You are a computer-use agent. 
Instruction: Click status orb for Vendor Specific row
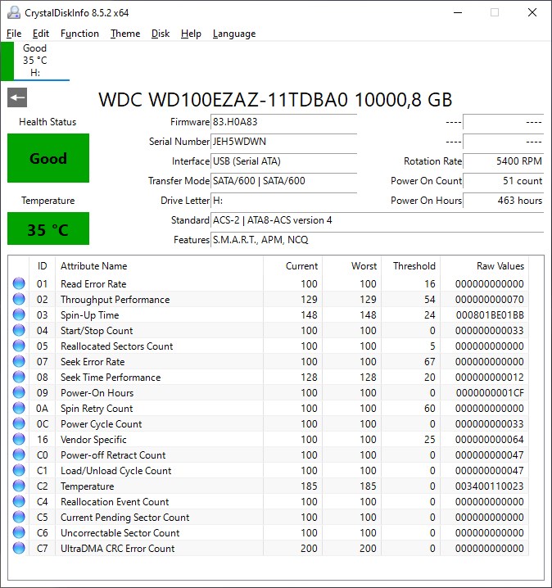point(19,439)
